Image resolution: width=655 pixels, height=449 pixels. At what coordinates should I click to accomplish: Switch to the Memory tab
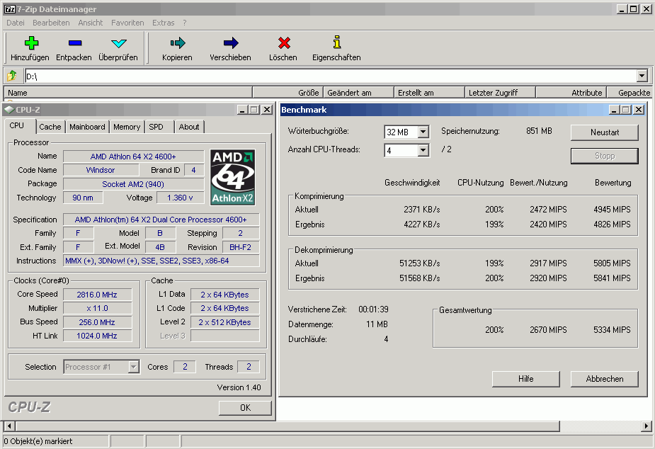coord(127,127)
